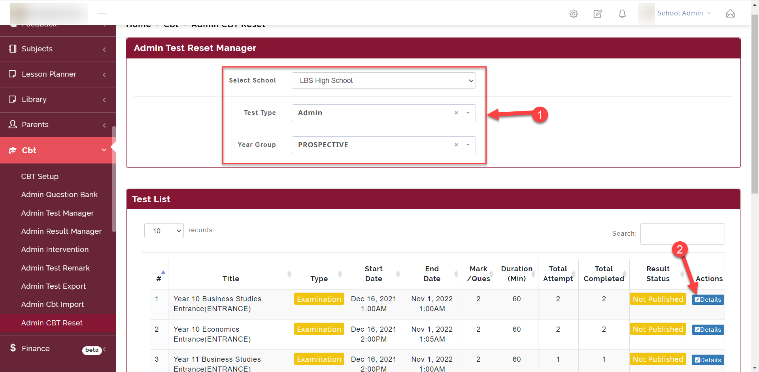
Task: Click the Cbt graduation cap icon
Action: click(13, 150)
